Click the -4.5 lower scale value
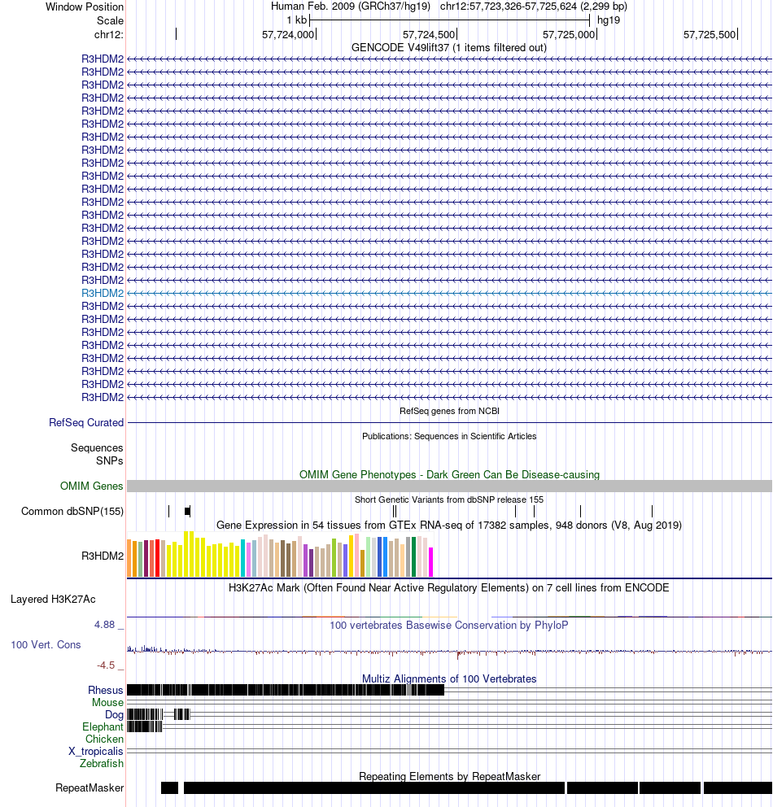The width and height of the screenshot is (773, 807). pyautogui.click(x=106, y=665)
